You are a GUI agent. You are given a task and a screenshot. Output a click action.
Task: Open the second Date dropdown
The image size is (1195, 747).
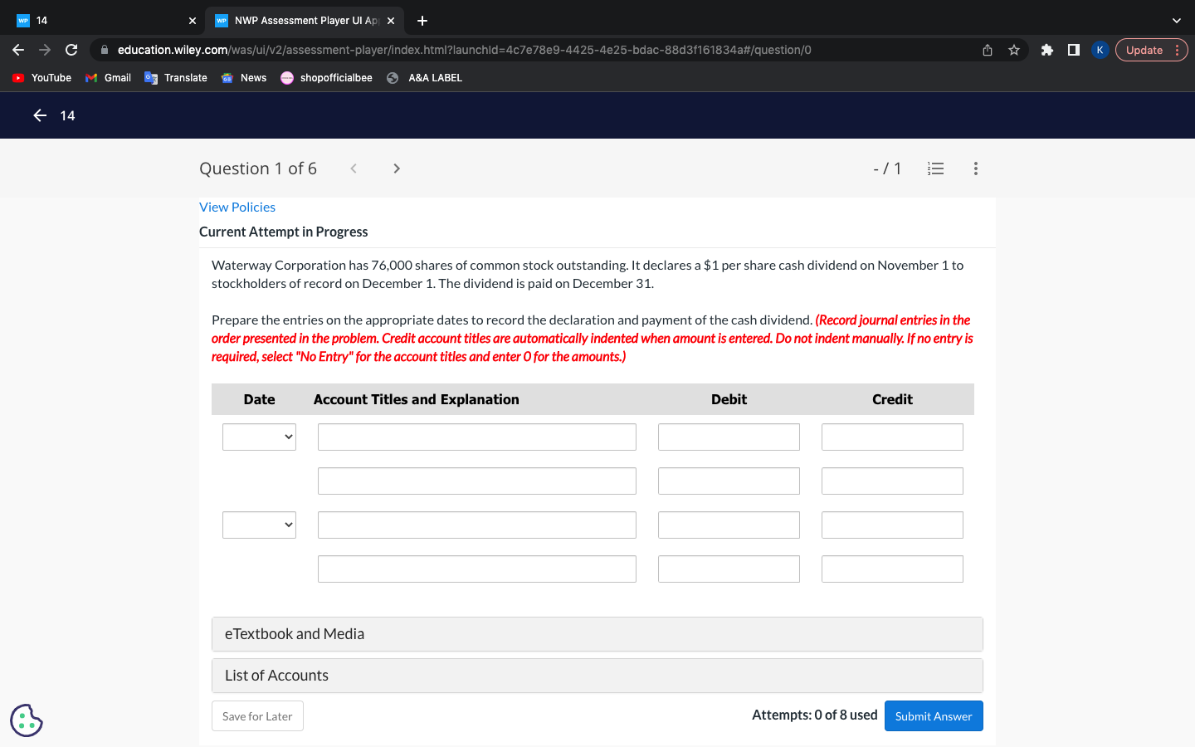(259, 525)
